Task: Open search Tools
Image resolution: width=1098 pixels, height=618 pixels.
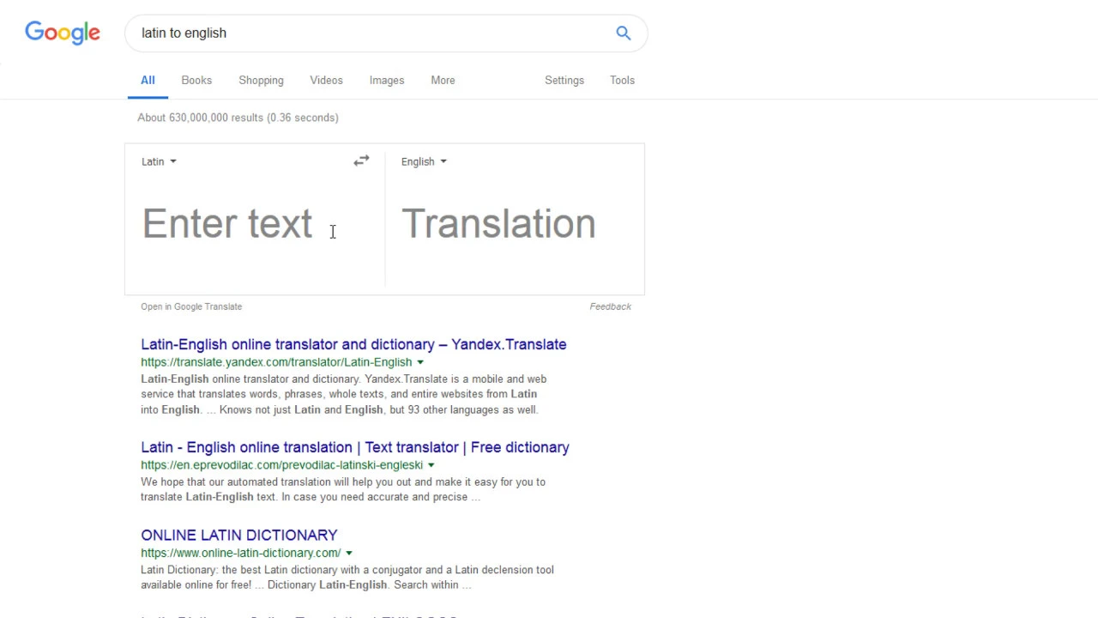Action: click(x=622, y=80)
